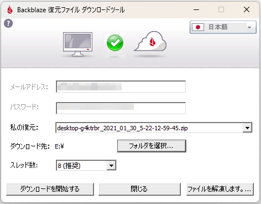Click the Backblaze flame logo in title bar
The image size is (261, 204).
click(x=10, y=9)
